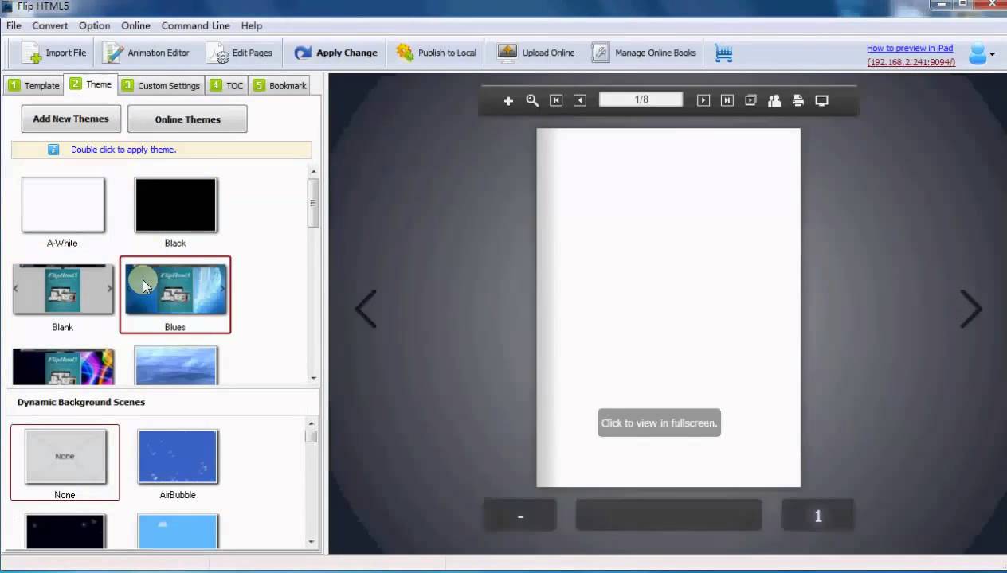Click the social share people icon
This screenshot has height=573, width=1007.
tap(774, 100)
